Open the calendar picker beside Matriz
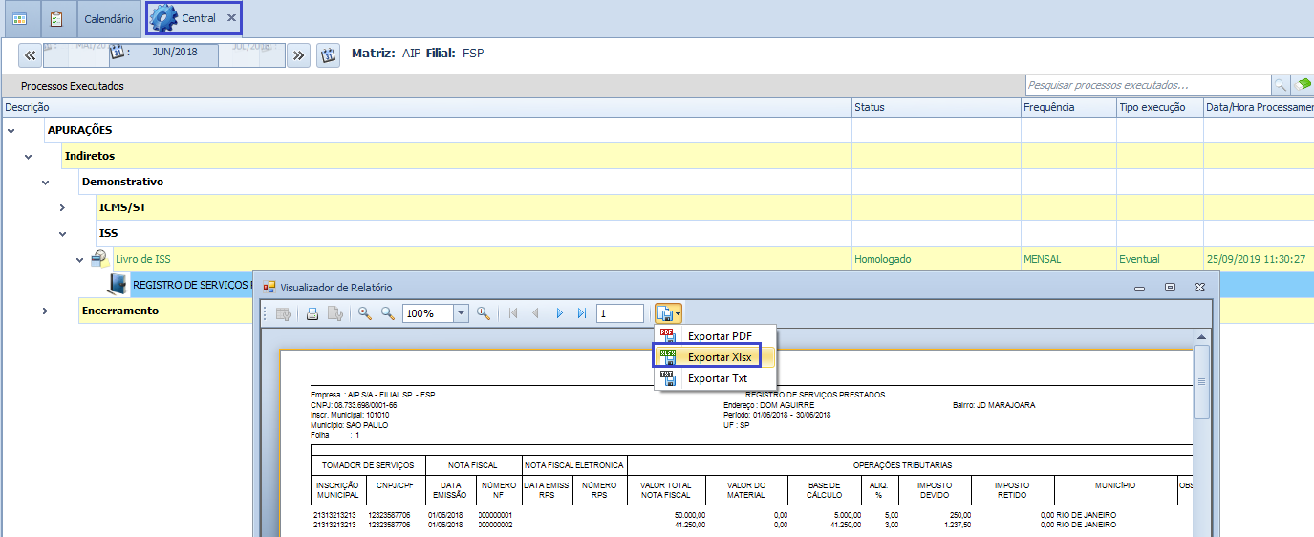 coord(328,54)
